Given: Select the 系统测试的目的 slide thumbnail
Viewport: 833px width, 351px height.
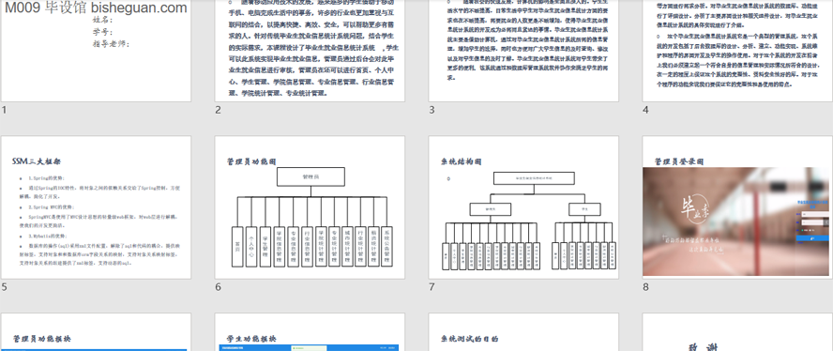Looking at the screenshot, I should (523, 332).
